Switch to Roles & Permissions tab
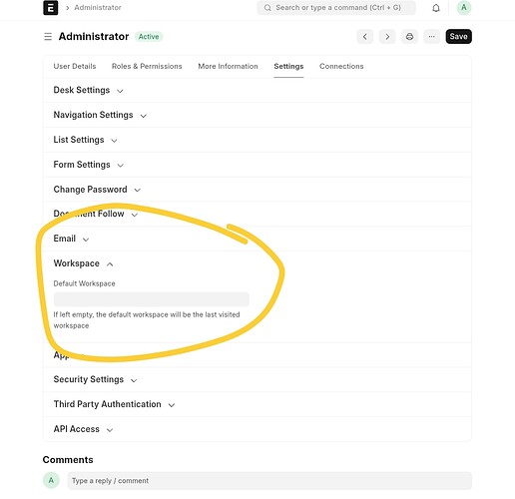Screen dimensions: 515x499 tap(147, 66)
